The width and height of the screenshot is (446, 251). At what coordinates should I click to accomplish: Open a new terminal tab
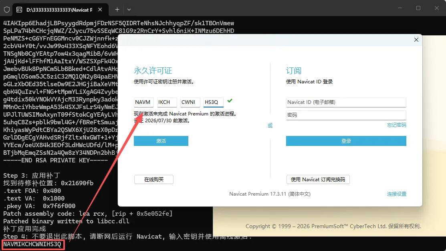tap(117, 10)
